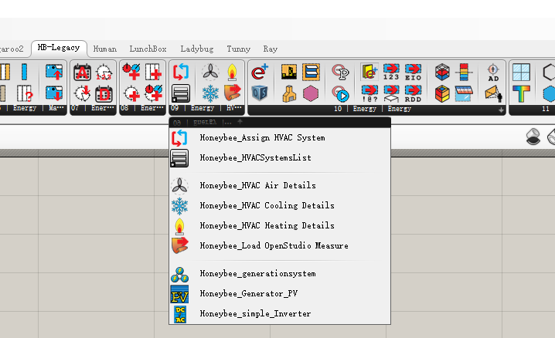
Task: Click the blue 'OS' OpenStudio cube icon
Action: pos(260,93)
